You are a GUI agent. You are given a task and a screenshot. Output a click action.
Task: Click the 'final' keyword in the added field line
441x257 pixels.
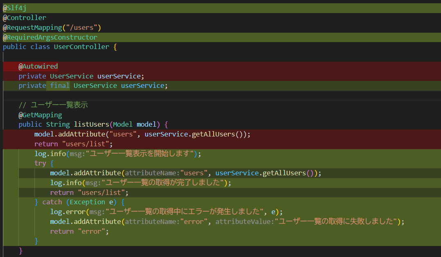click(60, 86)
